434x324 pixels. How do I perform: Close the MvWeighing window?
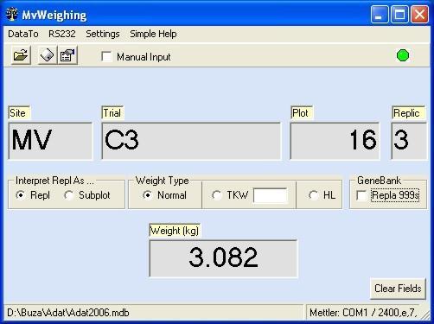pyautogui.click(x=419, y=14)
